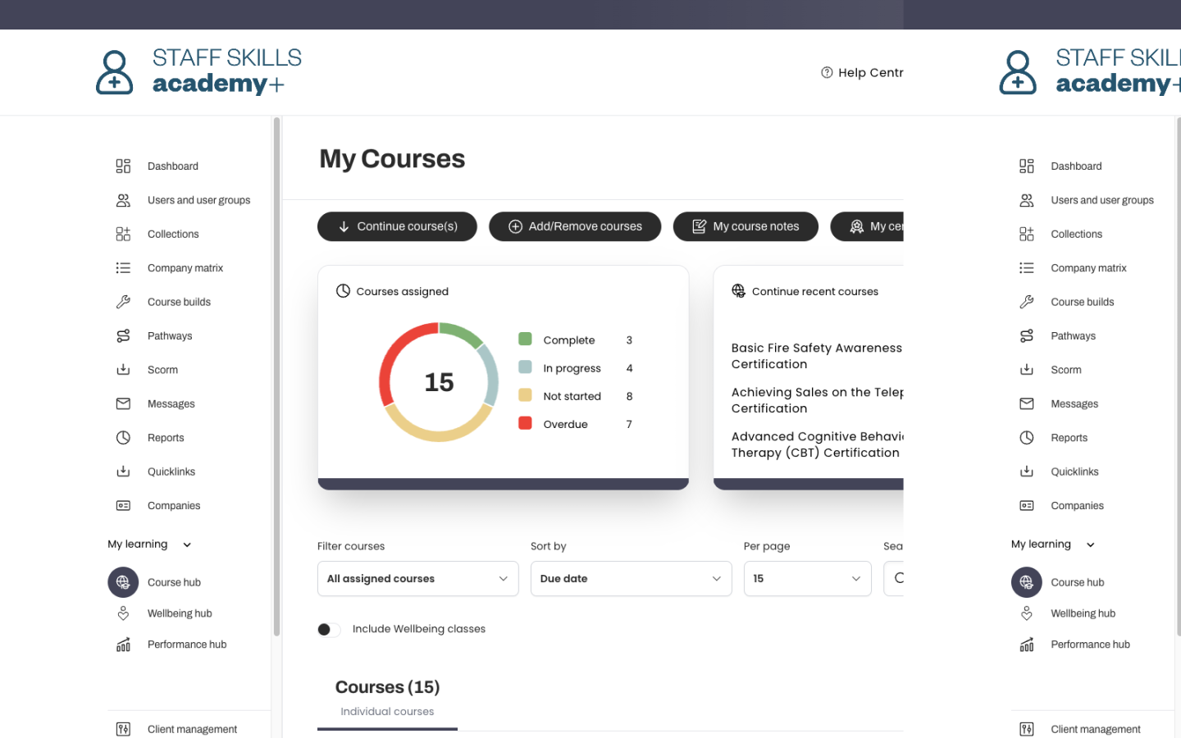Viewport: 1181px width, 738px height.
Task: Open Client management icon in left sidebar
Action: (123, 729)
